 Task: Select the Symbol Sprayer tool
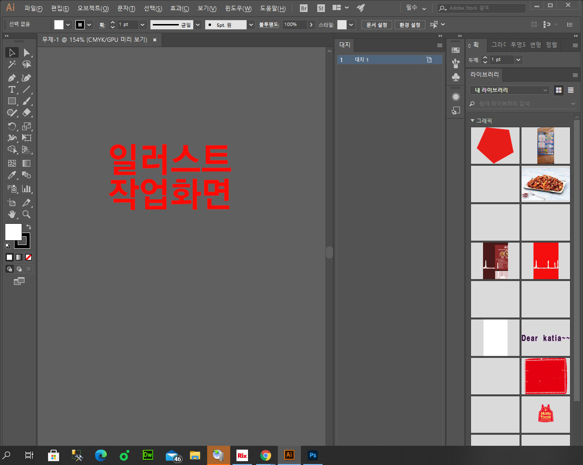[x=12, y=189]
